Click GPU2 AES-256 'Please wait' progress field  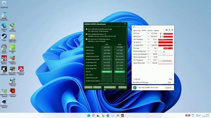(120, 72)
